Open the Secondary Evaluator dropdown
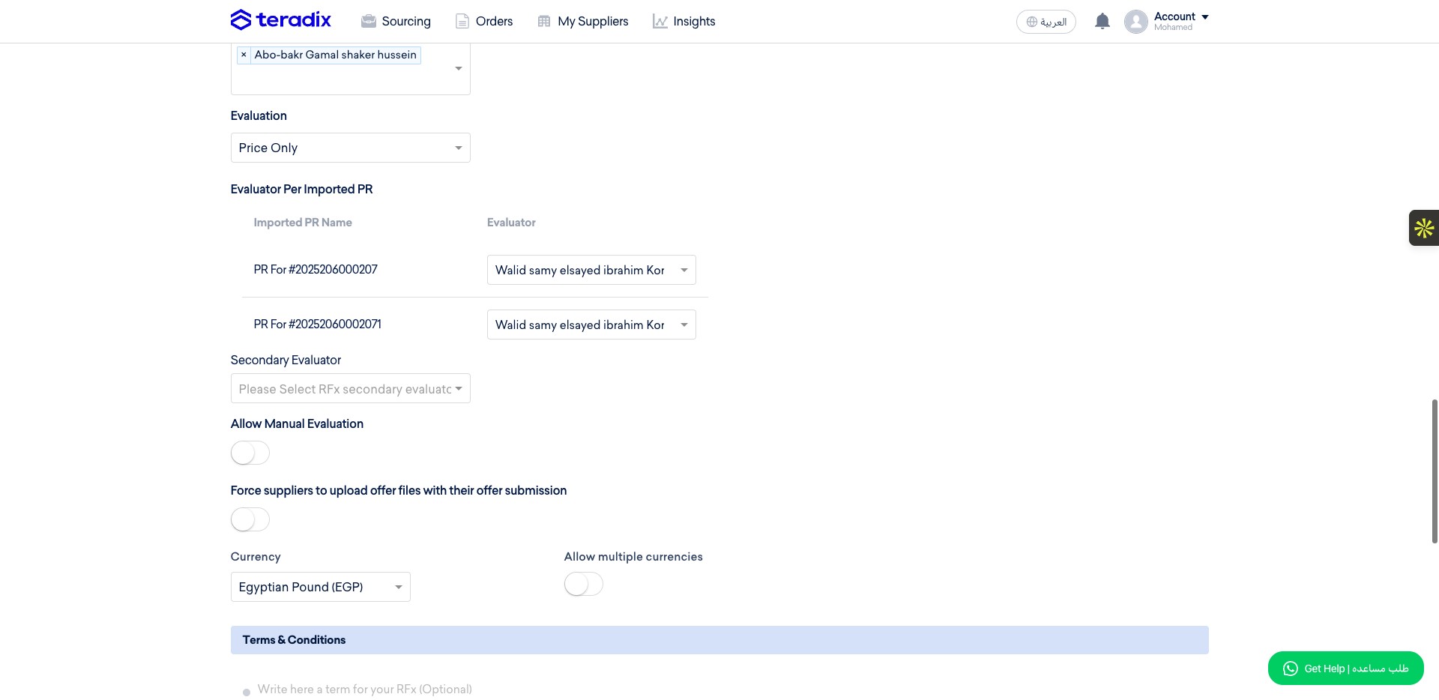Viewport: 1439px width, 700px height. click(350, 388)
